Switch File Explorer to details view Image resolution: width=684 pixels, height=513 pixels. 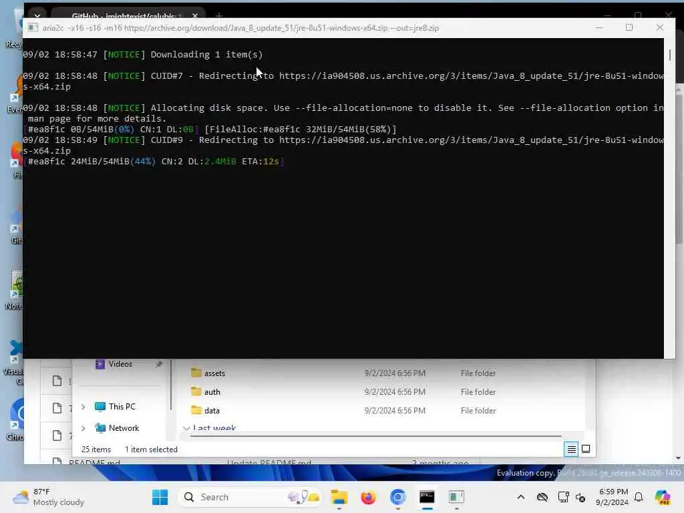pos(571,449)
